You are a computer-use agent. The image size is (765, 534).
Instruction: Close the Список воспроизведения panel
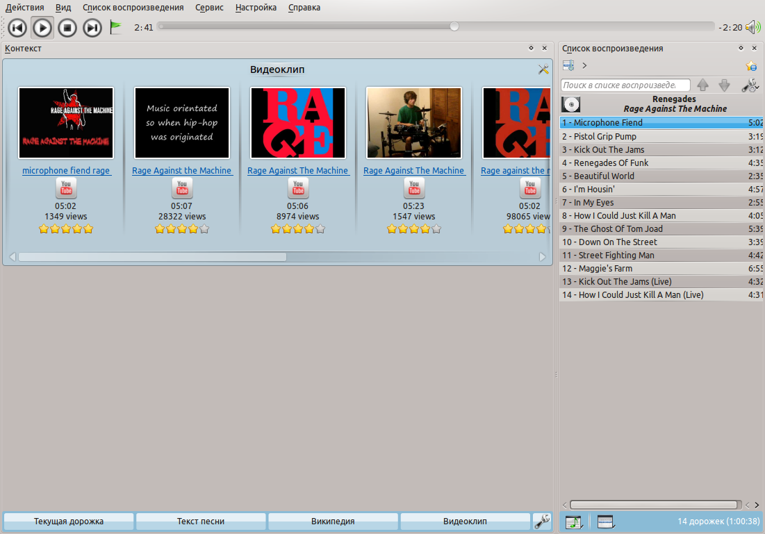755,48
